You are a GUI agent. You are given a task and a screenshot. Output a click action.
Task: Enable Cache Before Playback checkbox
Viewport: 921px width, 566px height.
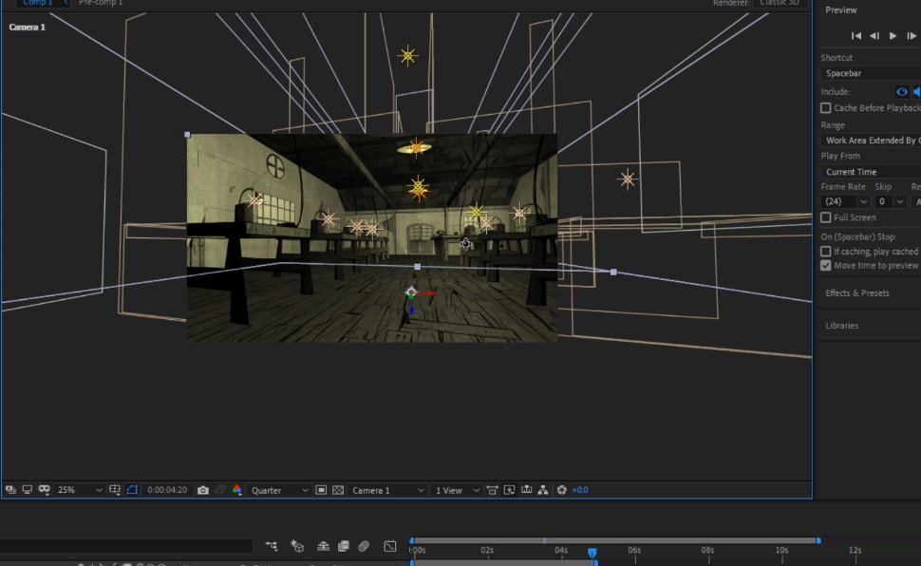825,108
